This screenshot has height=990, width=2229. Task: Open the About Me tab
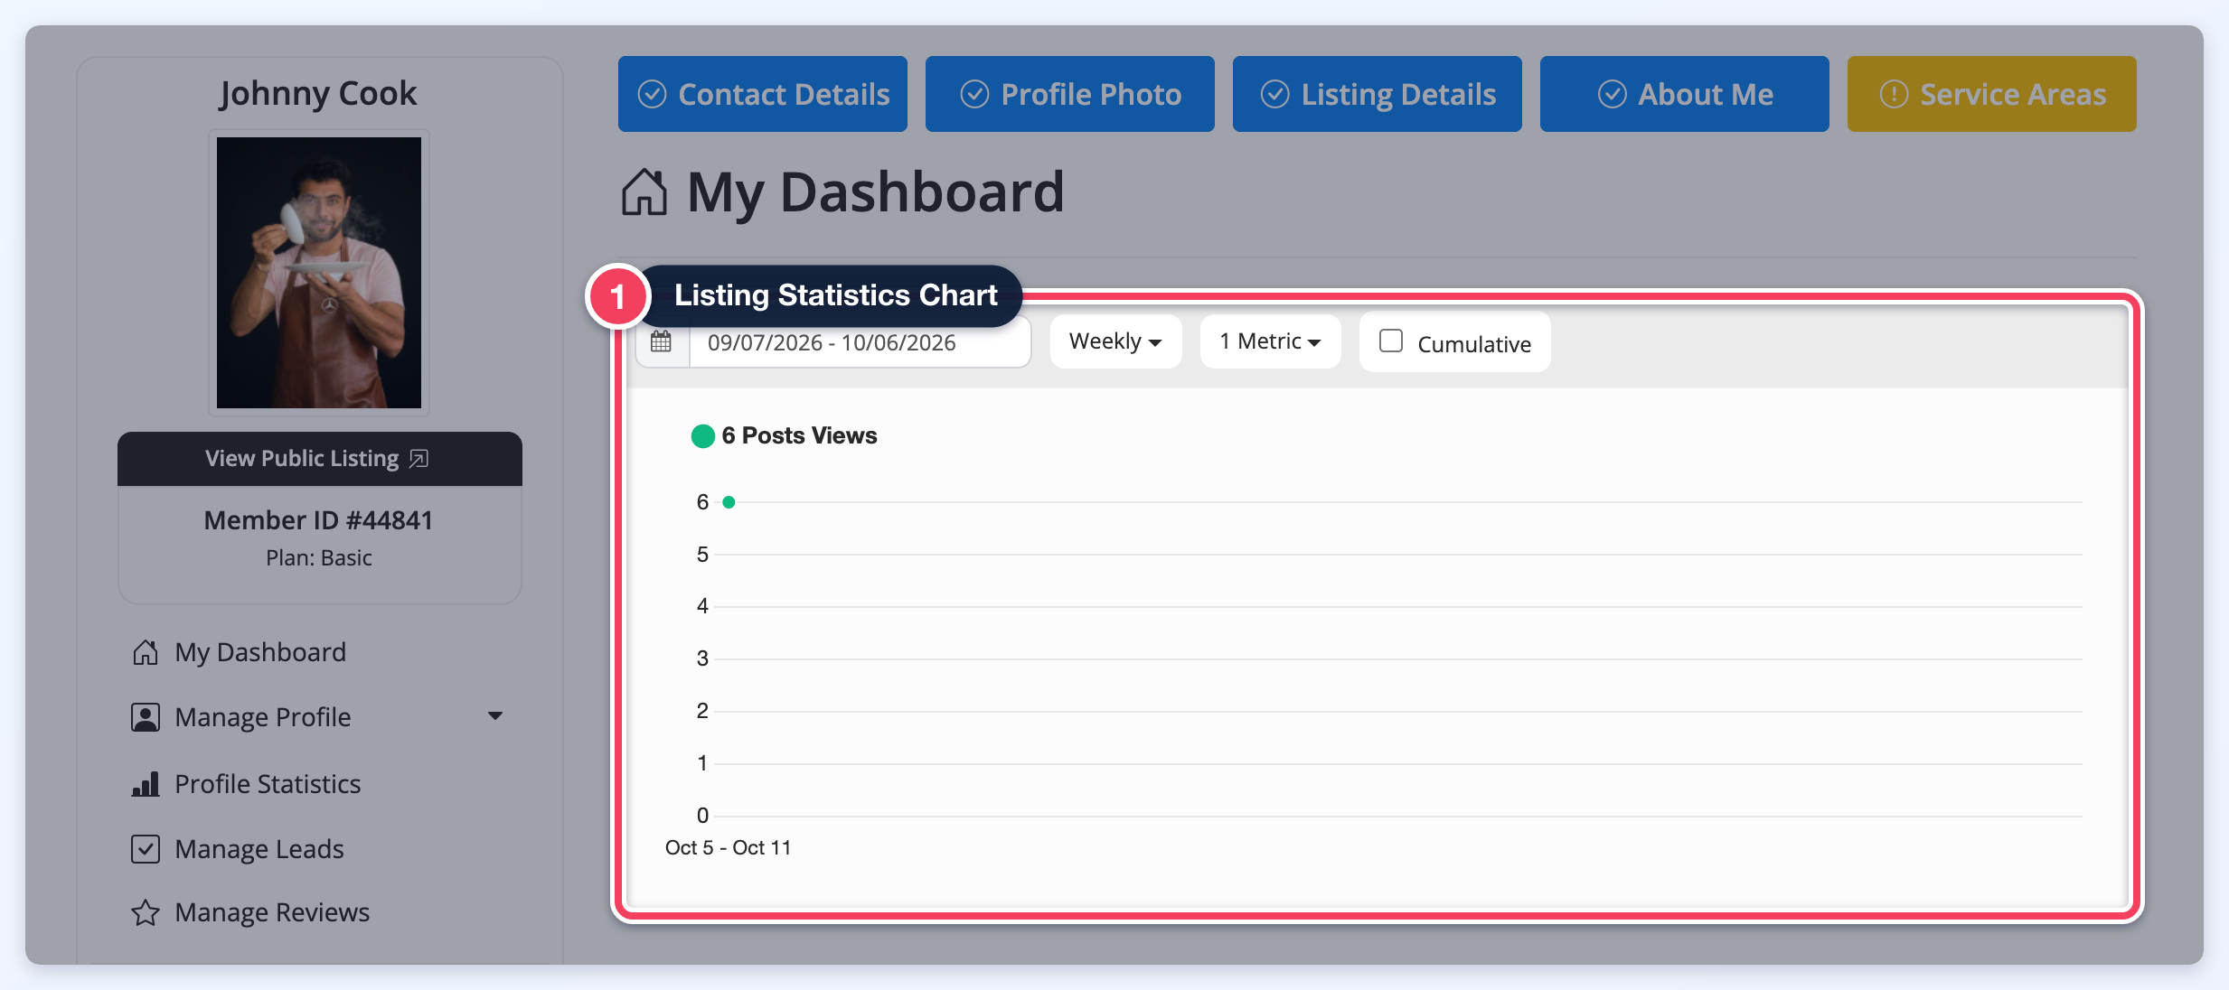[x=1685, y=94]
